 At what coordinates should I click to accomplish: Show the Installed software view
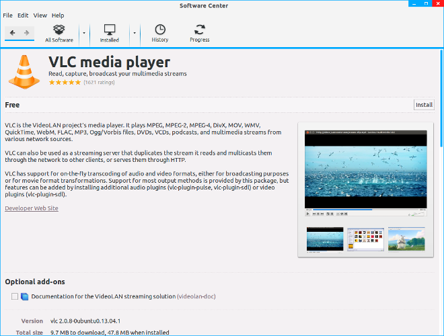pos(109,34)
